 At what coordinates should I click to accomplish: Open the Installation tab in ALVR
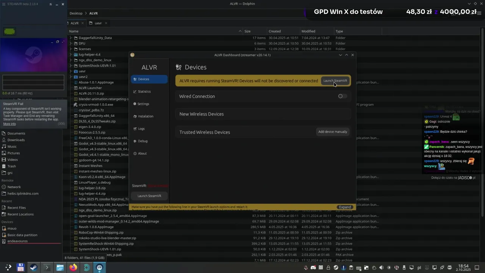click(149, 116)
